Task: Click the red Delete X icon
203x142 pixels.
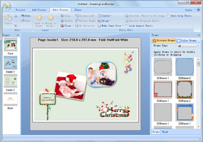Action: [x=16, y=26]
